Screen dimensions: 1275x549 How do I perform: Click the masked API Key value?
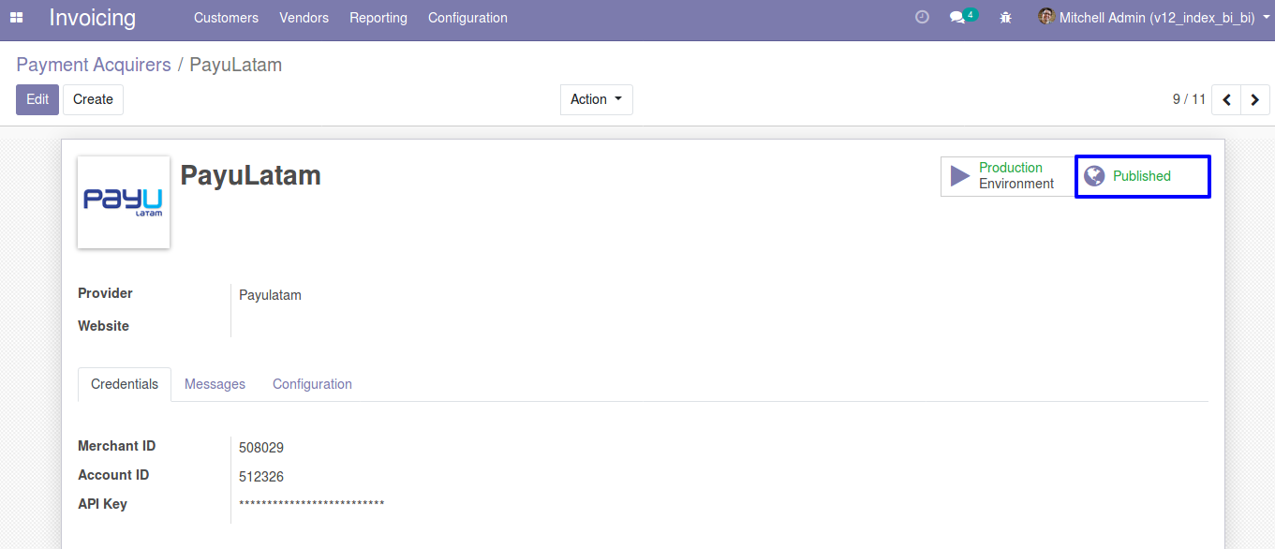312,505
